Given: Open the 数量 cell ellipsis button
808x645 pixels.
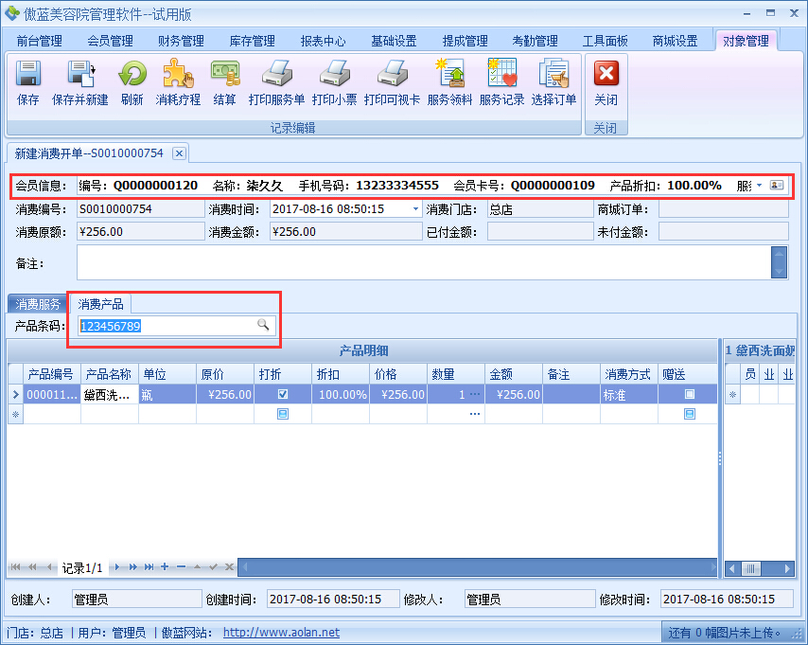Looking at the screenshot, I should 474,394.
